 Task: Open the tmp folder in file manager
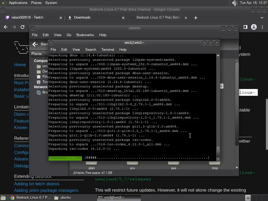tap(215, 165)
